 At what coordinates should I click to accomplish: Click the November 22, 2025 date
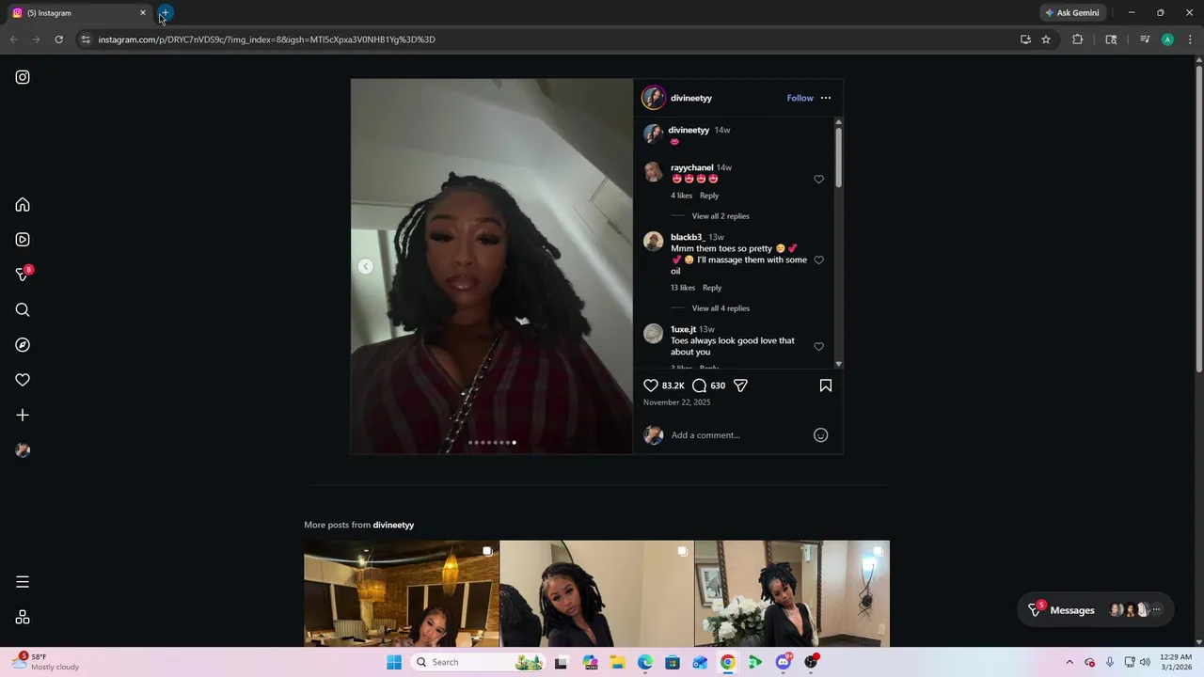pyautogui.click(x=676, y=402)
